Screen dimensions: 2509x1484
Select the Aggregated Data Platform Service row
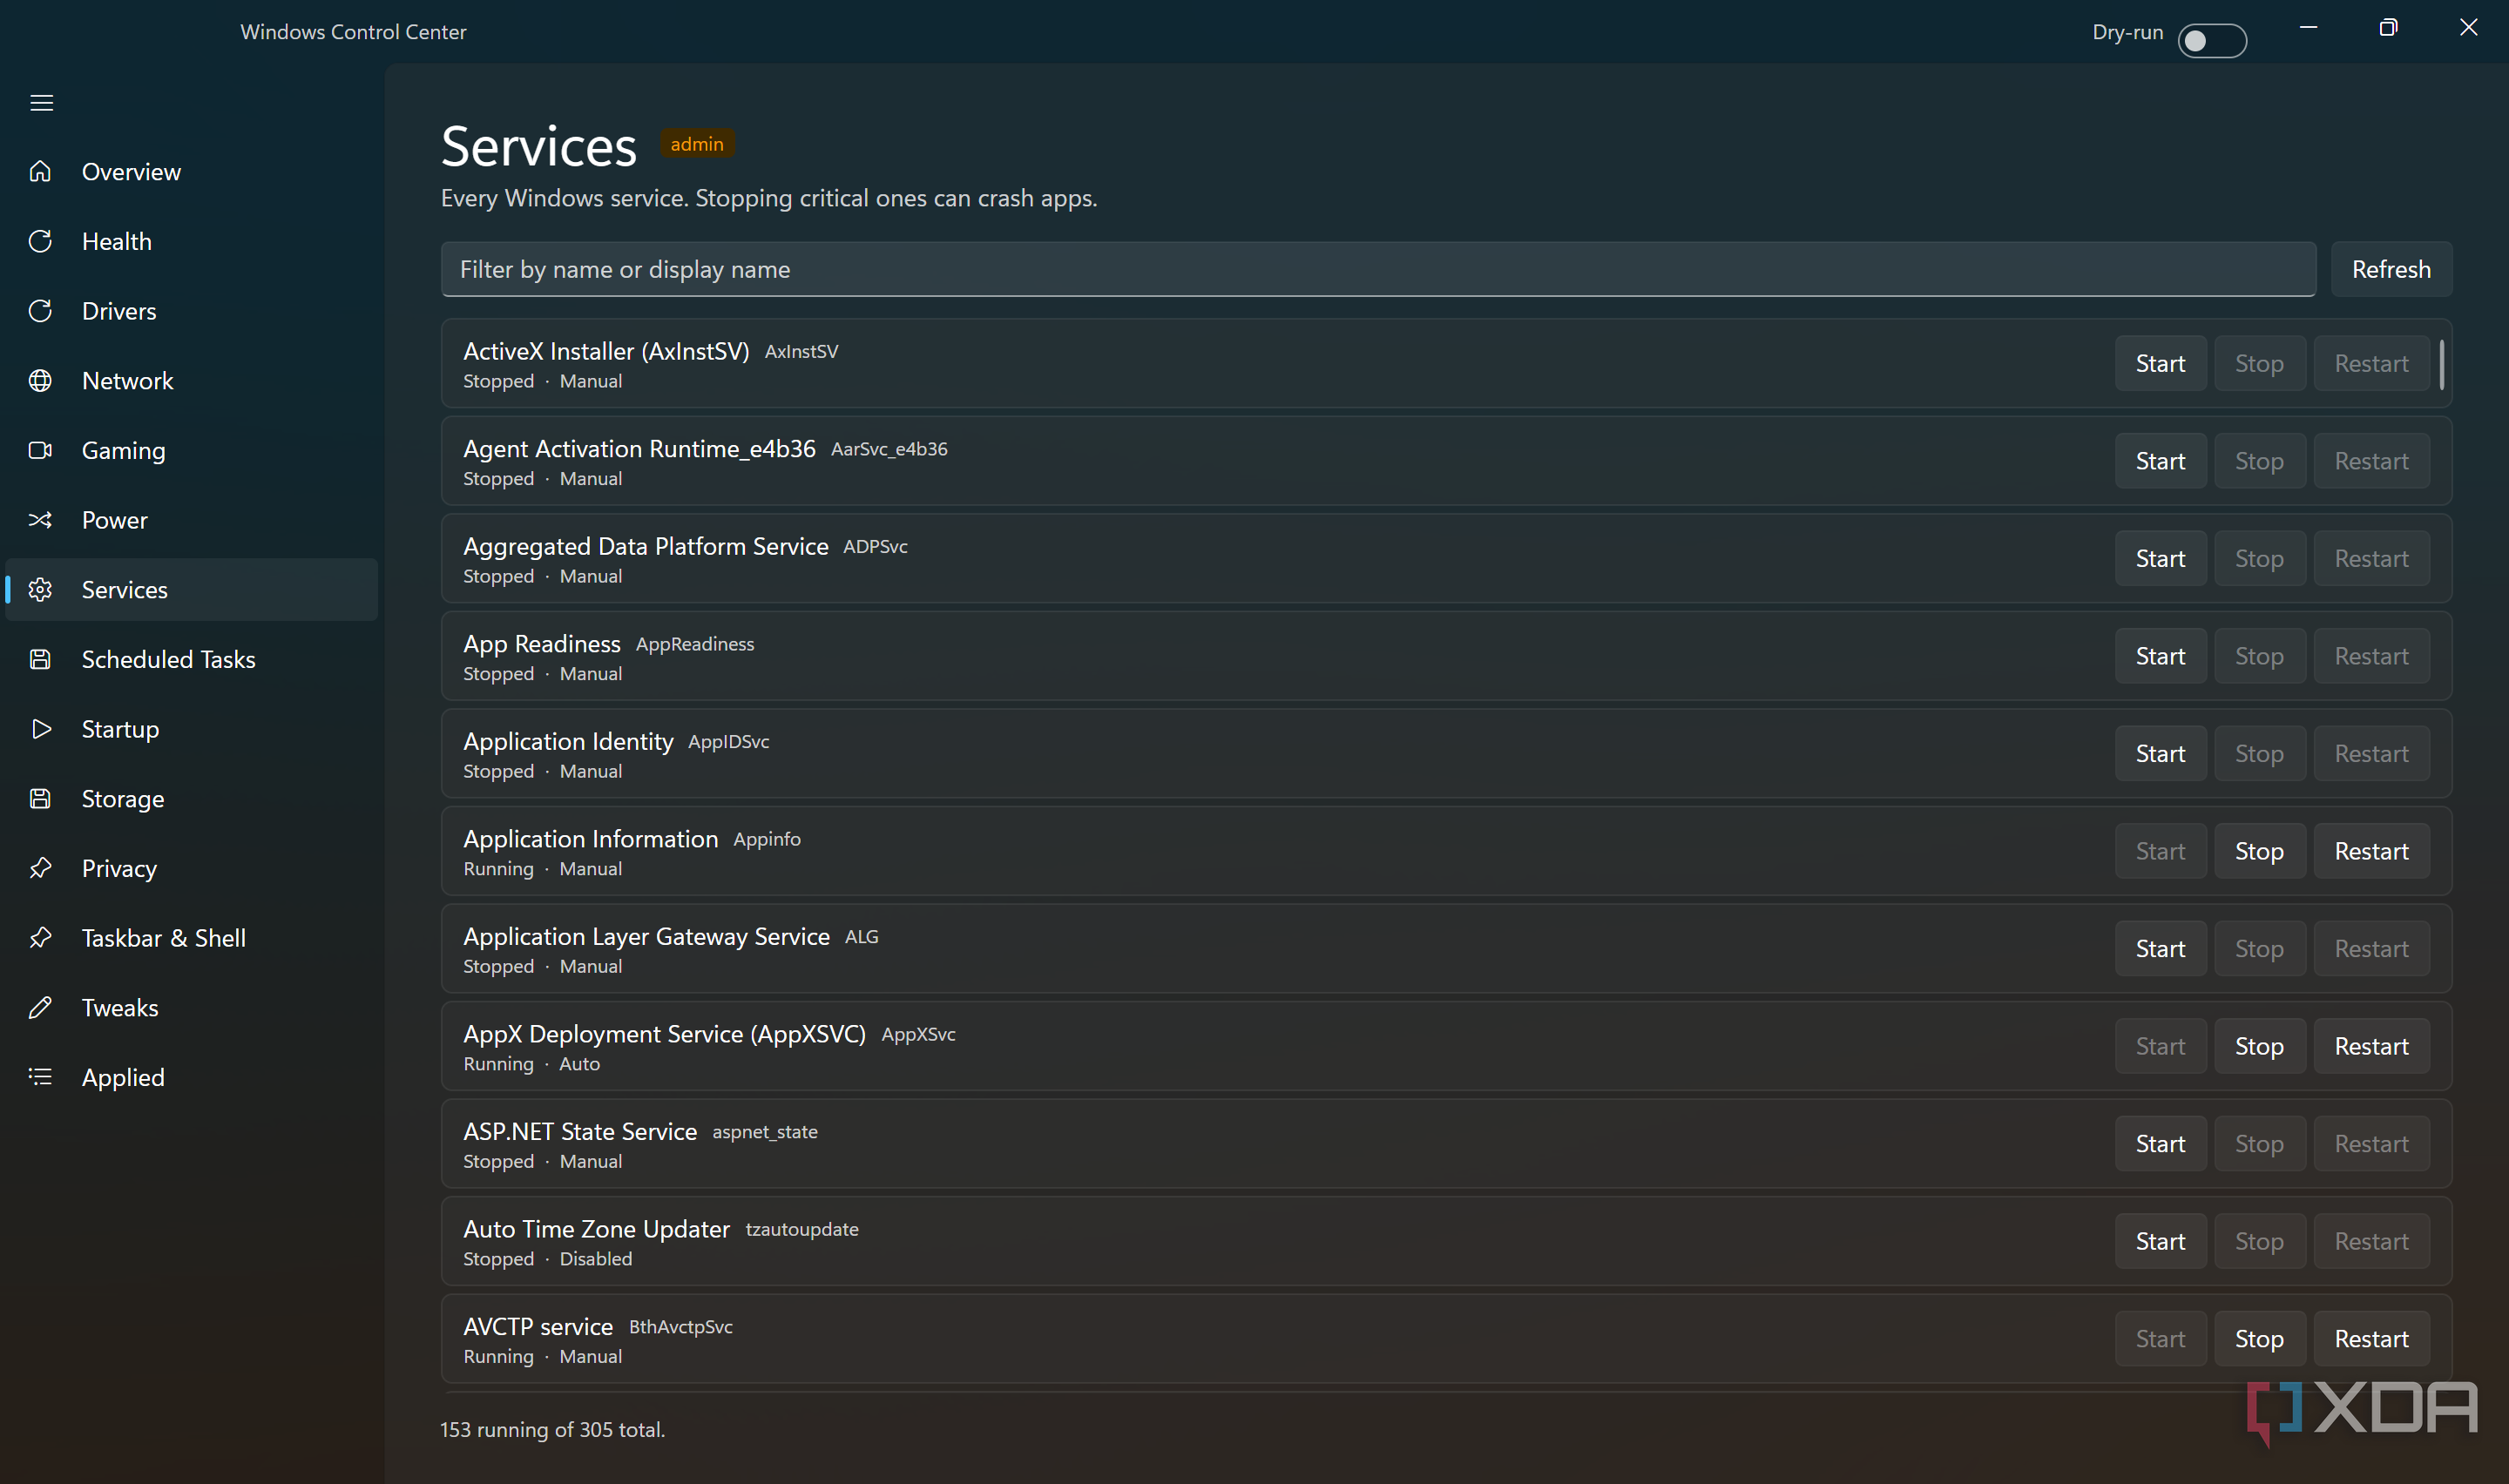coord(1446,559)
